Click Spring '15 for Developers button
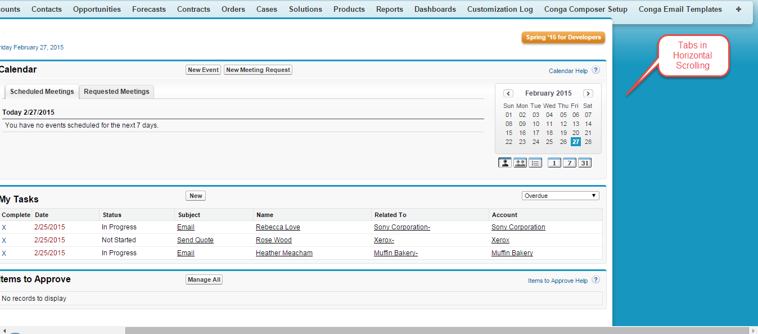 [563, 38]
